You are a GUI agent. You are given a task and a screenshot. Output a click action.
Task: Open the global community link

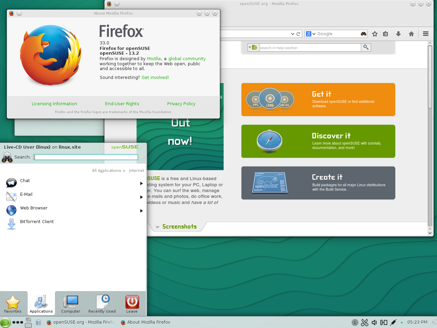coord(187,59)
